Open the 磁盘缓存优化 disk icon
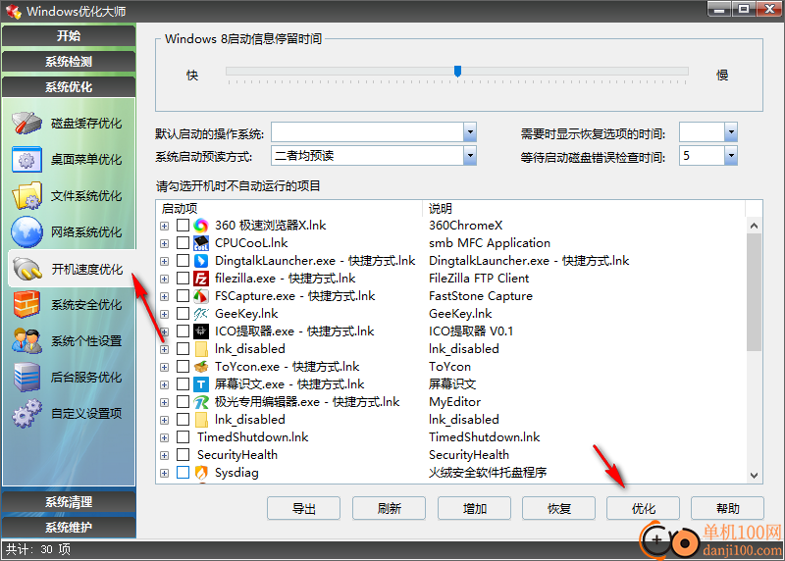 click(26, 124)
